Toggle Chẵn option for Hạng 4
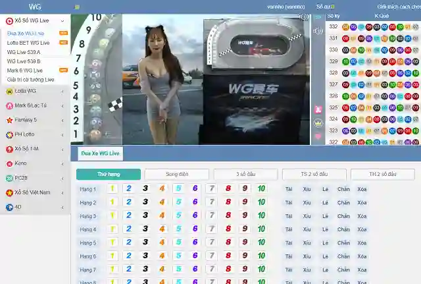Viewport: 421px width, 284px height. point(343,230)
